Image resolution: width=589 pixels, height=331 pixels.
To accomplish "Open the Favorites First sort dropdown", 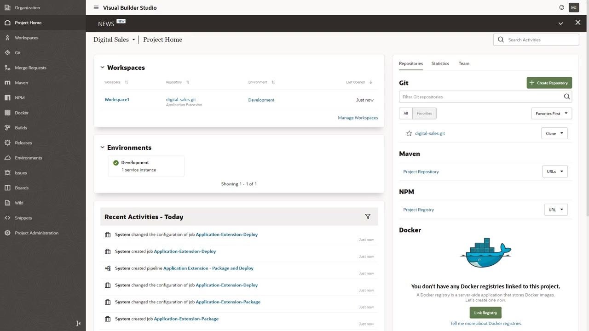I will tap(551, 114).
